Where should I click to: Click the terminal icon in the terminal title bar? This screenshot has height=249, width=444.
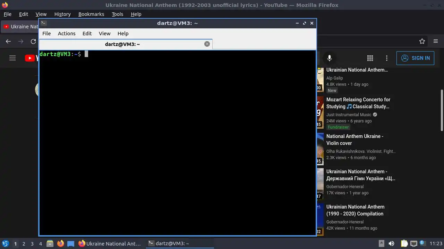coord(43,23)
